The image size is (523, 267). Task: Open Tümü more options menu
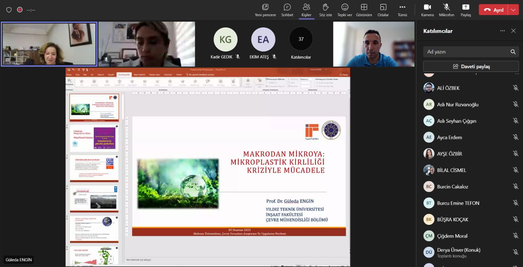click(402, 10)
